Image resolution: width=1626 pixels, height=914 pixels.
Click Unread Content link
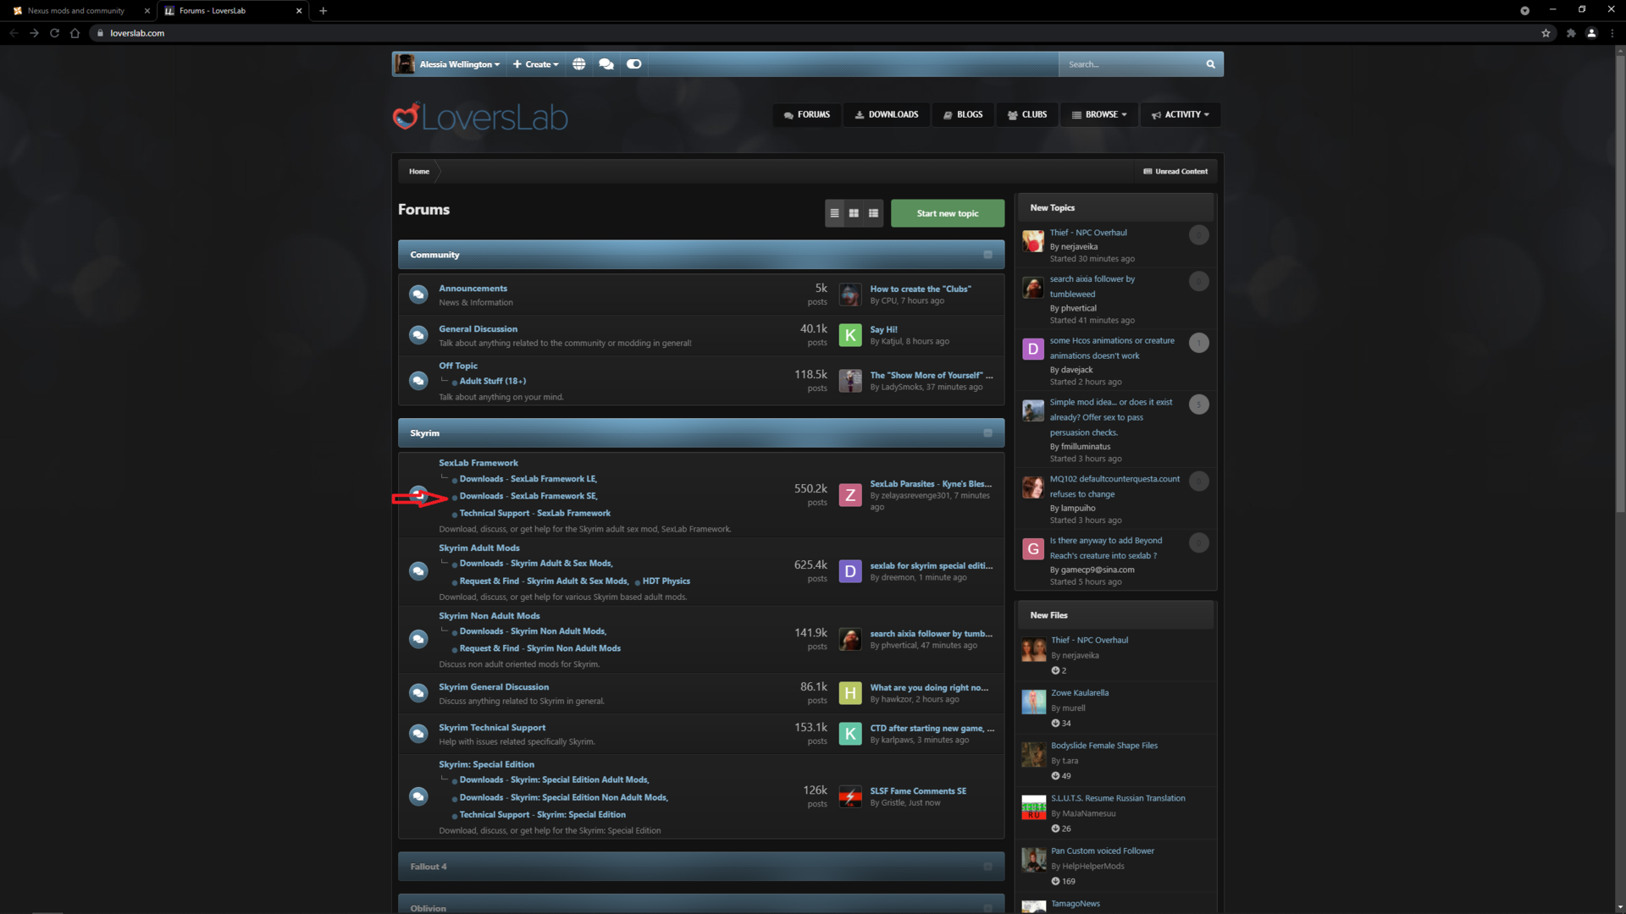pos(1175,171)
